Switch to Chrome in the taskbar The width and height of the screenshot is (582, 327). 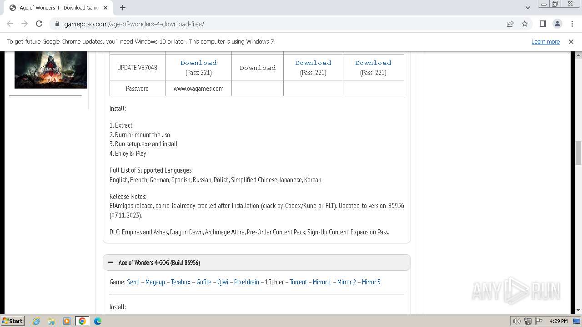82,321
